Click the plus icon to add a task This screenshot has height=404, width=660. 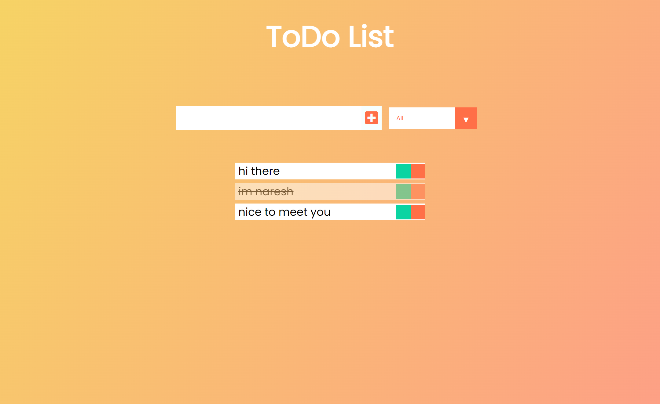(372, 118)
